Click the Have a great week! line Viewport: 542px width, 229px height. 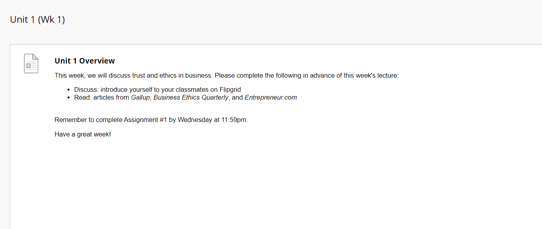pyautogui.click(x=83, y=134)
